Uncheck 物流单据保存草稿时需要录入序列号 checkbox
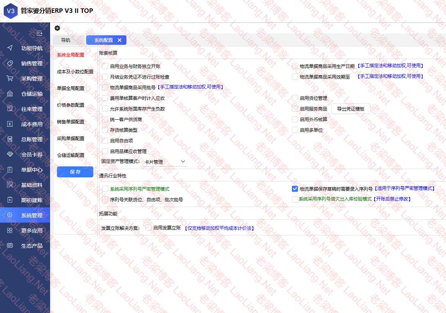 point(295,188)
